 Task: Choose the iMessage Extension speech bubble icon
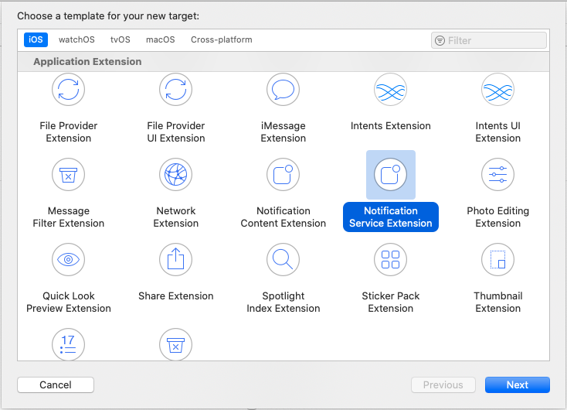[283, 90]
